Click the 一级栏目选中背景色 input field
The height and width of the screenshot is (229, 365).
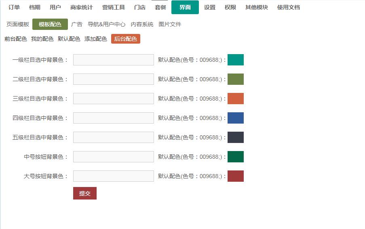point(114,60)
